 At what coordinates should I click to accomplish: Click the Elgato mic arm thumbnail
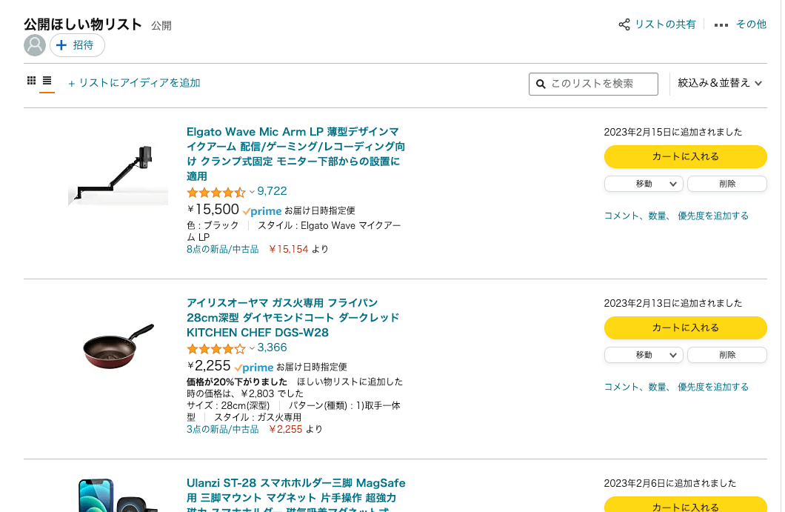click(118, 175)
